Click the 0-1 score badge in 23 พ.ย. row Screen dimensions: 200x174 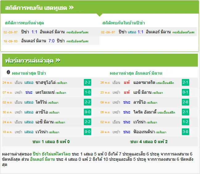pyautogui.click(x=186, y=92)
